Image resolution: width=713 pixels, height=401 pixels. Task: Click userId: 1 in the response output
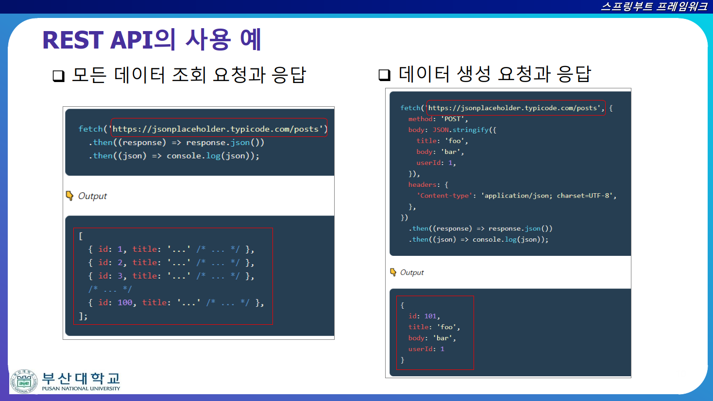(426, 349)
